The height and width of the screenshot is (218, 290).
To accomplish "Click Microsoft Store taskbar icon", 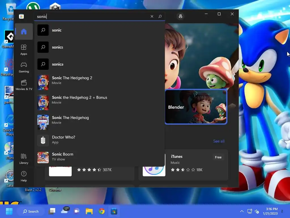I will 114,211.
